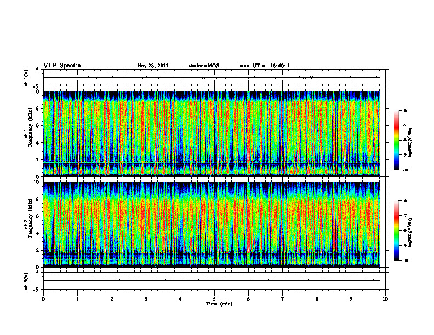Click the "-10" tick on the ch.2 color bar
The width and height of the screenshot is (434, 335).
coord(405,261)
